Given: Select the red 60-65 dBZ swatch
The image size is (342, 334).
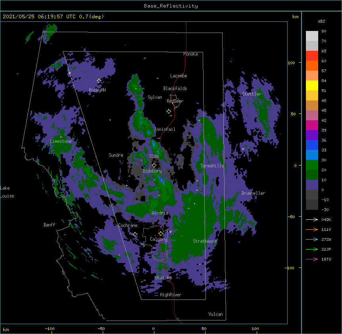Looking at the screenshot, I should (x=312, y=56).
